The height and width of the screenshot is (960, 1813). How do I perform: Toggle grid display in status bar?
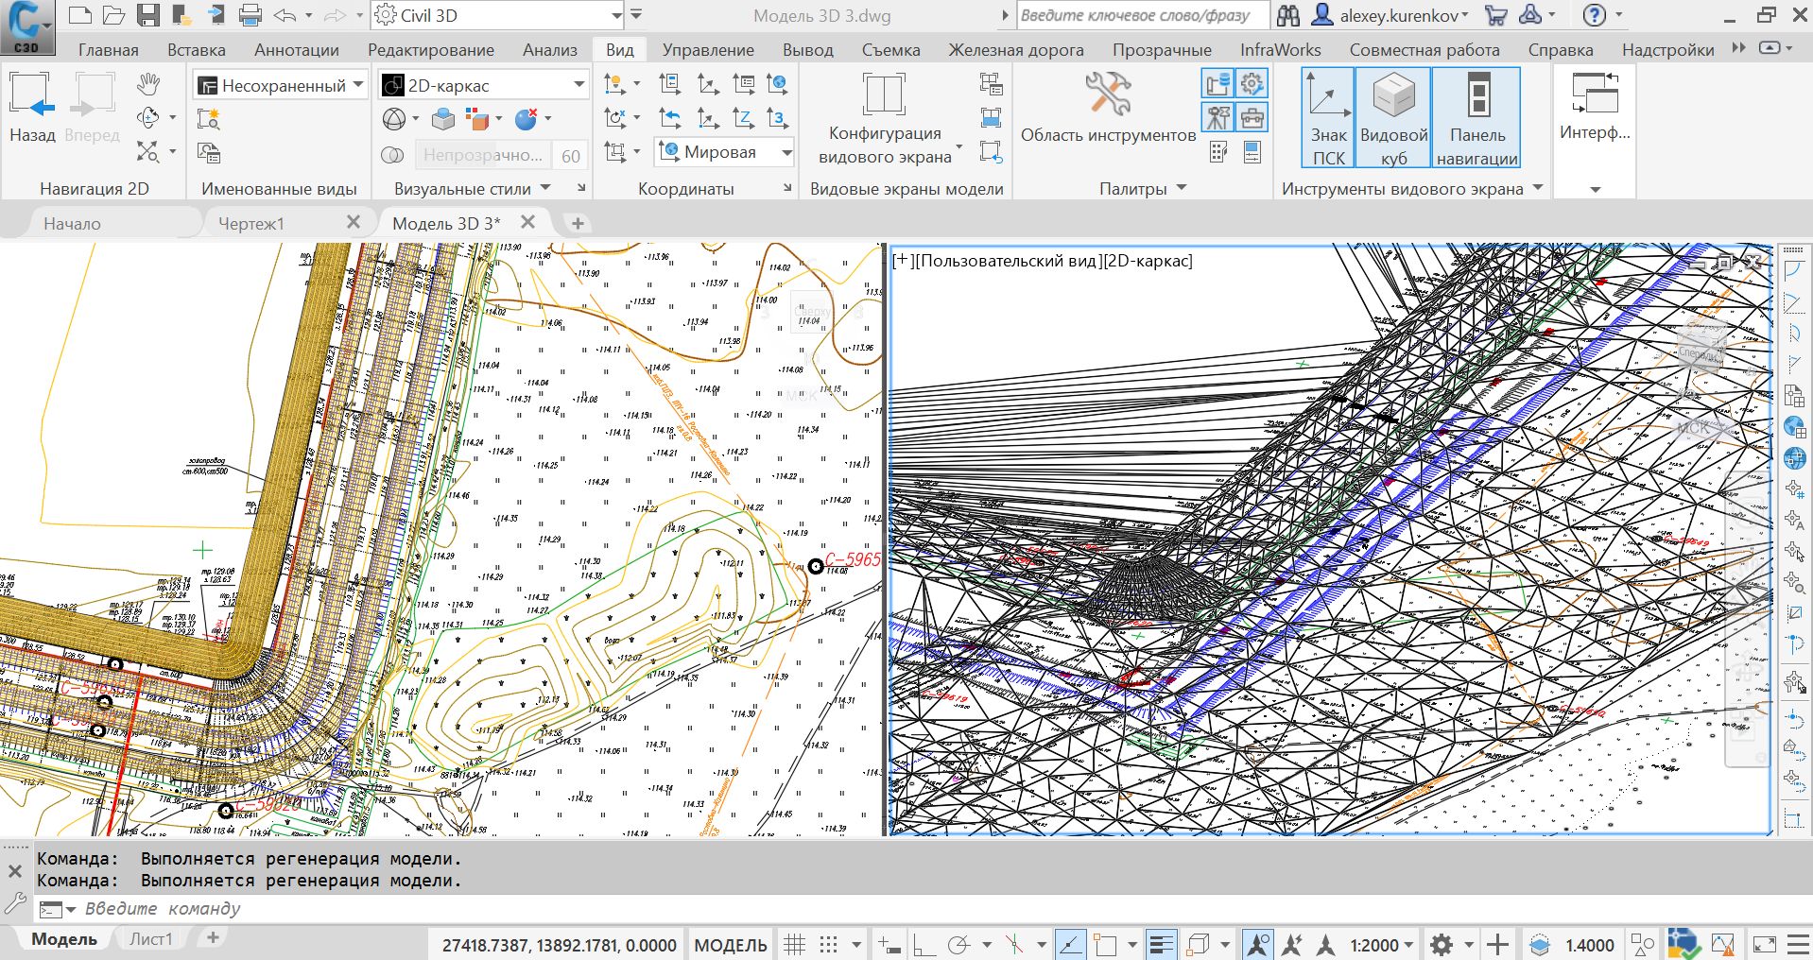tap(795, 945)
